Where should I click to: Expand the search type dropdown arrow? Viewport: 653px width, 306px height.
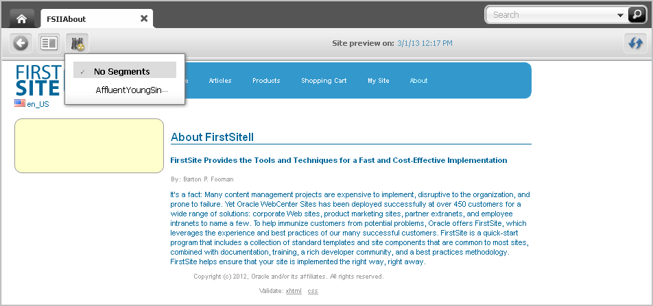pyautogui.click(x=620, y=15)
